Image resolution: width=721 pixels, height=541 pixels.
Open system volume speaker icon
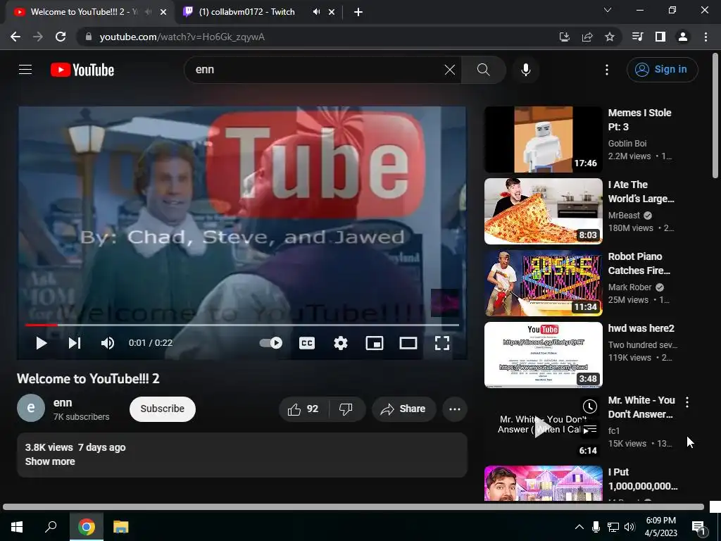(629, 527)
